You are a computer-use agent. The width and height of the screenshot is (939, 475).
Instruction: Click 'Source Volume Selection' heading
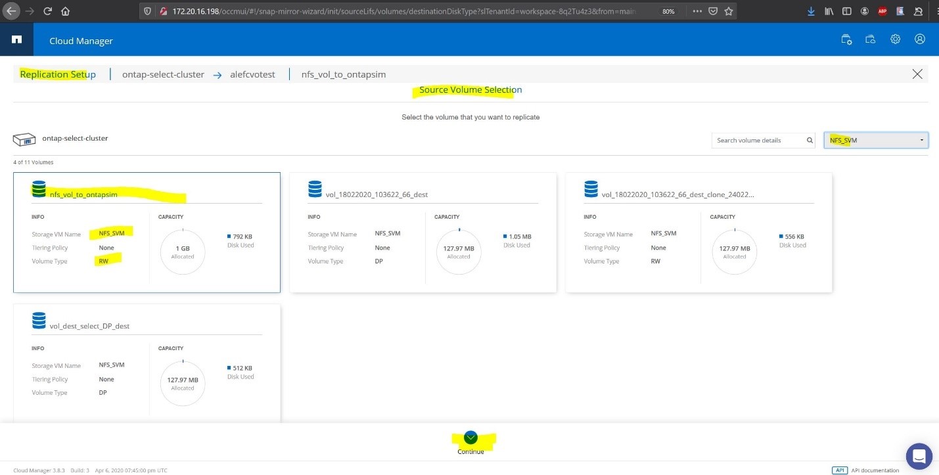pyautogui.click(x=470, y=89)
